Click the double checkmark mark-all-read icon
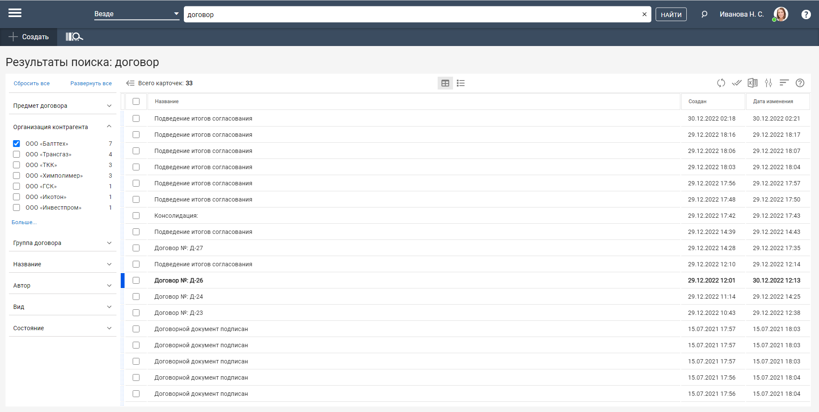This screenshot has height=412, width=819. click(x=737, y=83)
